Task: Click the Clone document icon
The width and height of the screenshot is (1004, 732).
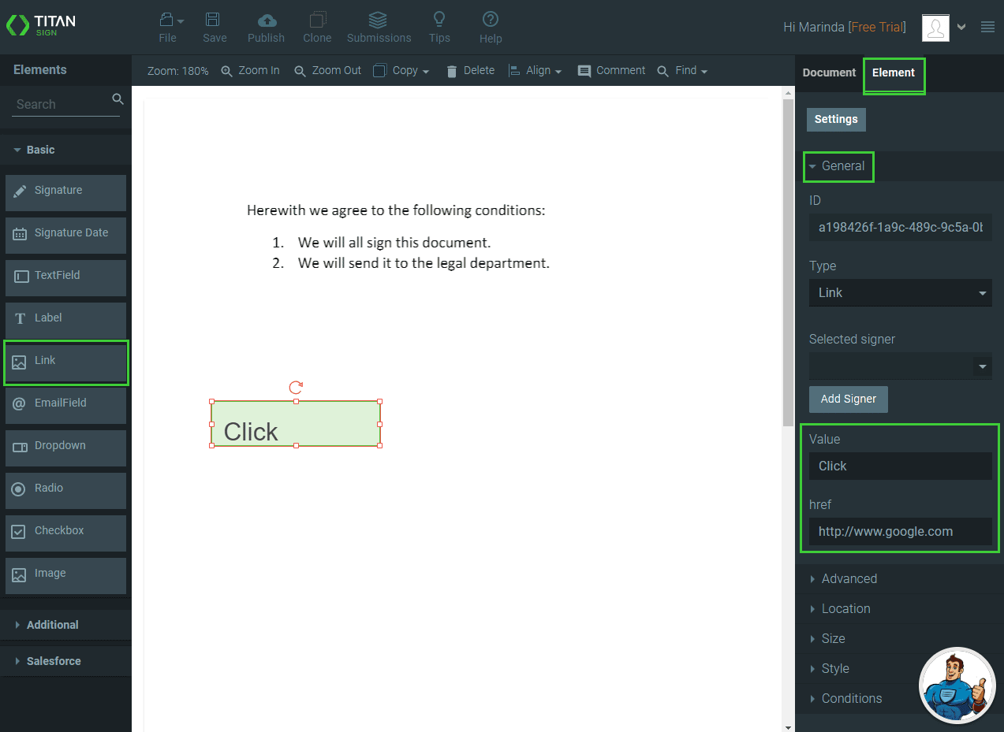Action: click(317, 20)
